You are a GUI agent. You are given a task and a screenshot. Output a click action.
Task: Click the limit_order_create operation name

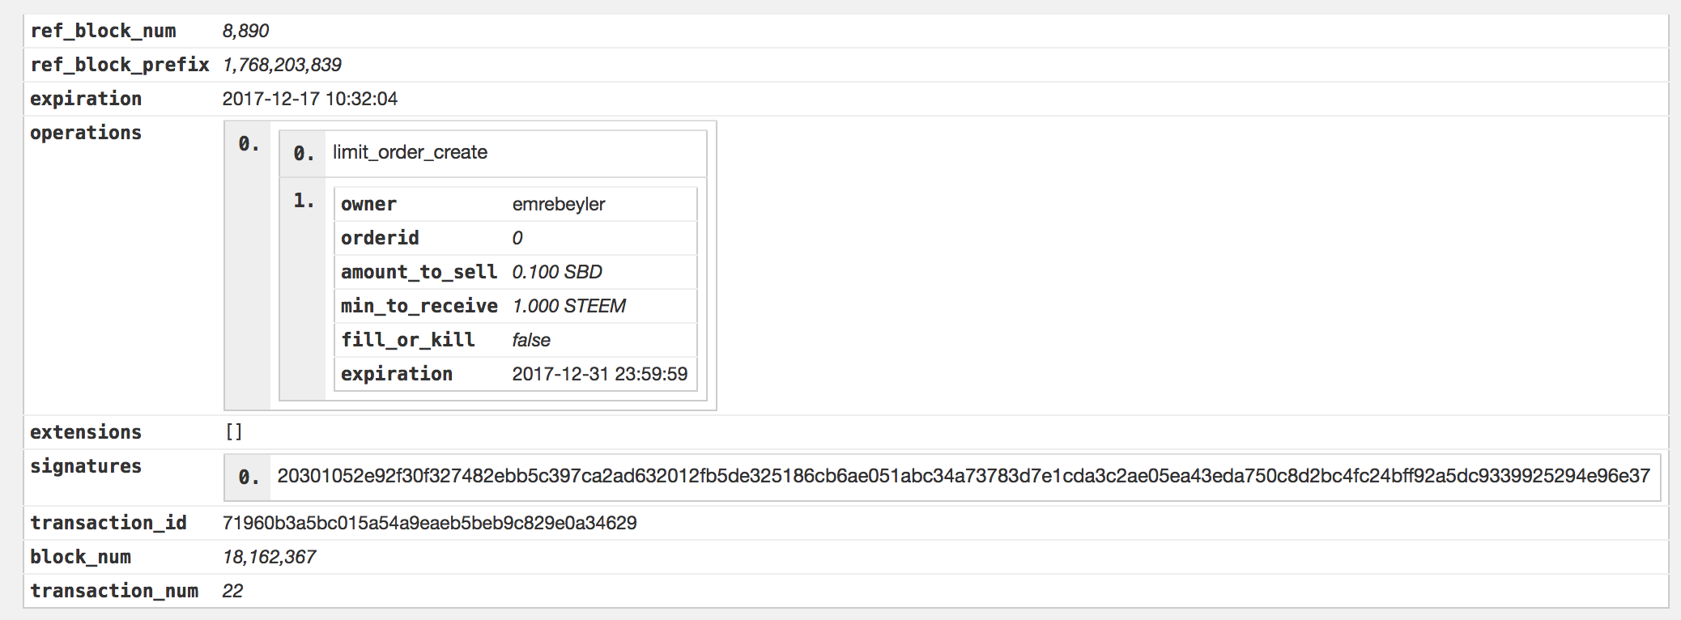click(x=410, y=152)
